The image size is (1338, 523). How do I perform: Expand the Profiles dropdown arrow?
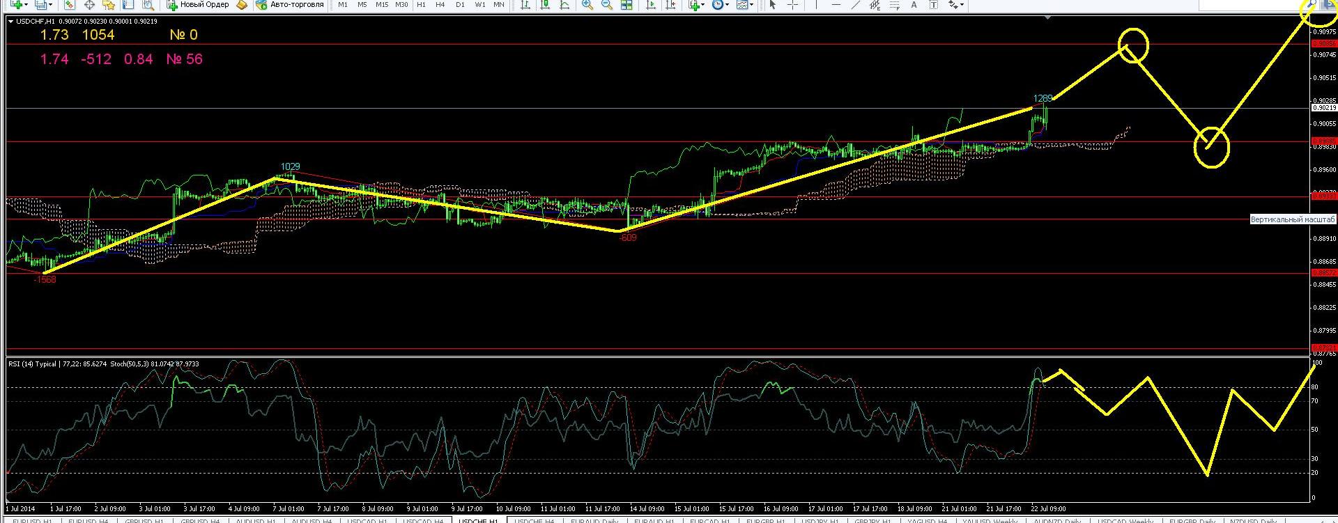coord(51,5)
